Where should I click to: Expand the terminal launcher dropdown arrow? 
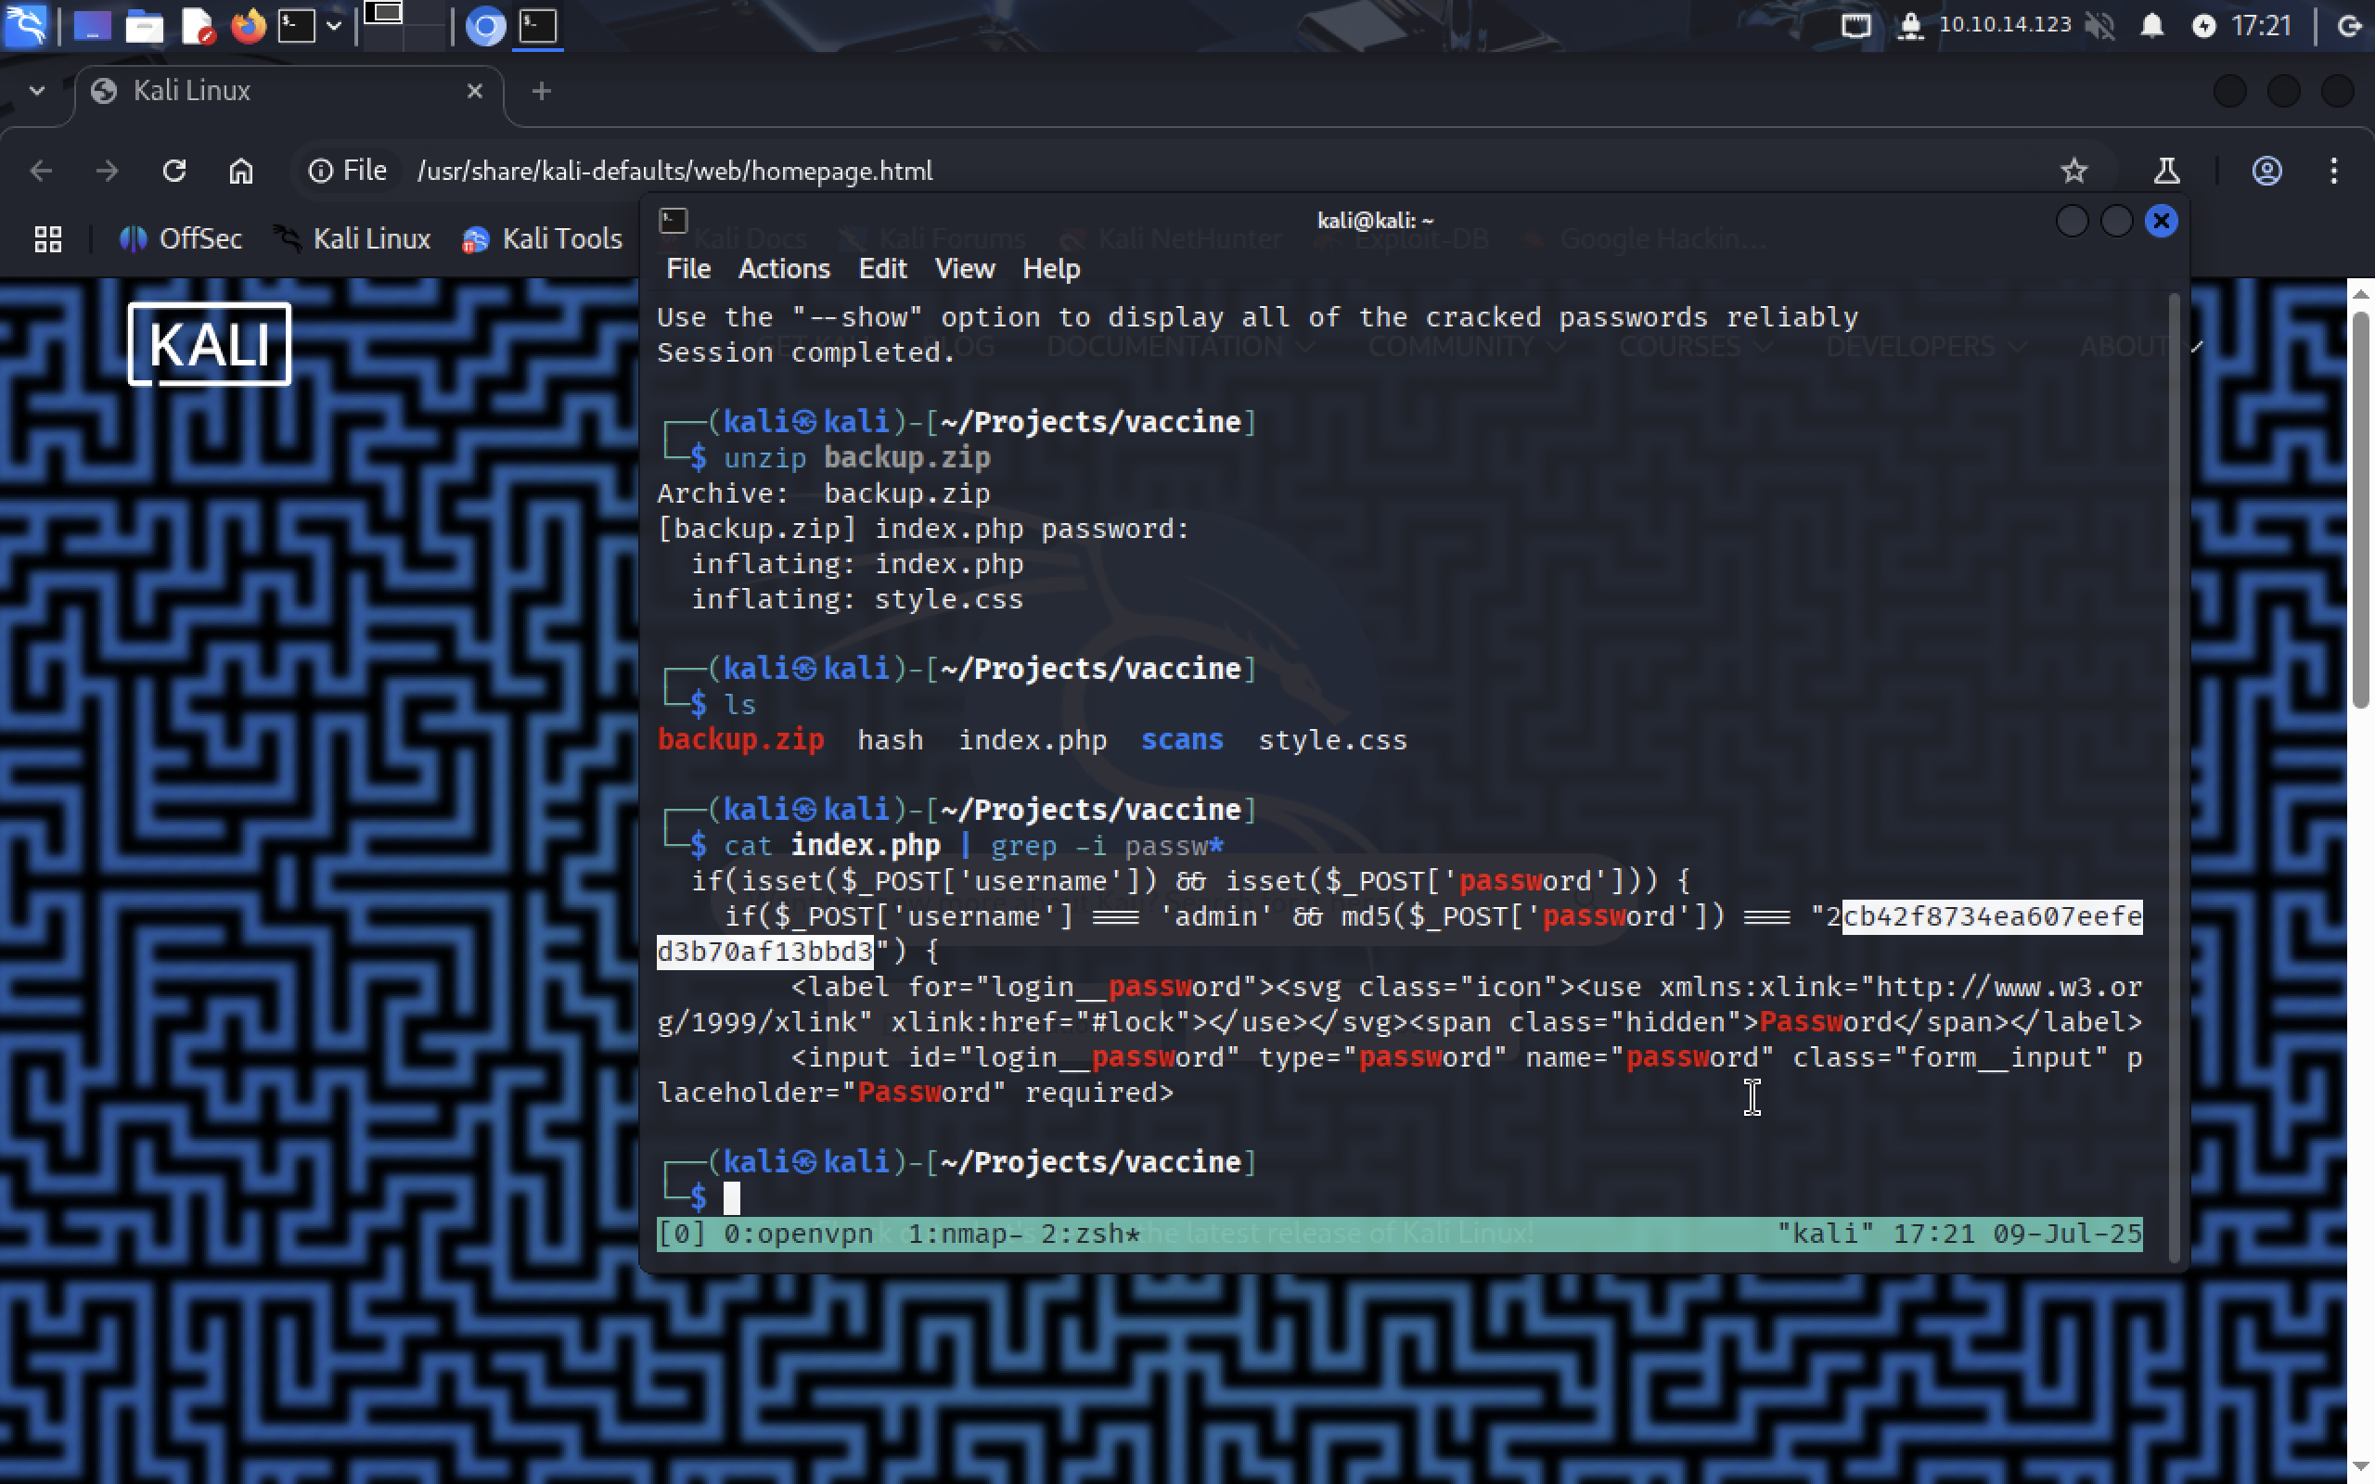(334, 26)
